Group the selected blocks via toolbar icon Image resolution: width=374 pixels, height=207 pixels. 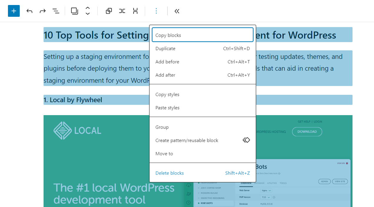tap(109, 11)
